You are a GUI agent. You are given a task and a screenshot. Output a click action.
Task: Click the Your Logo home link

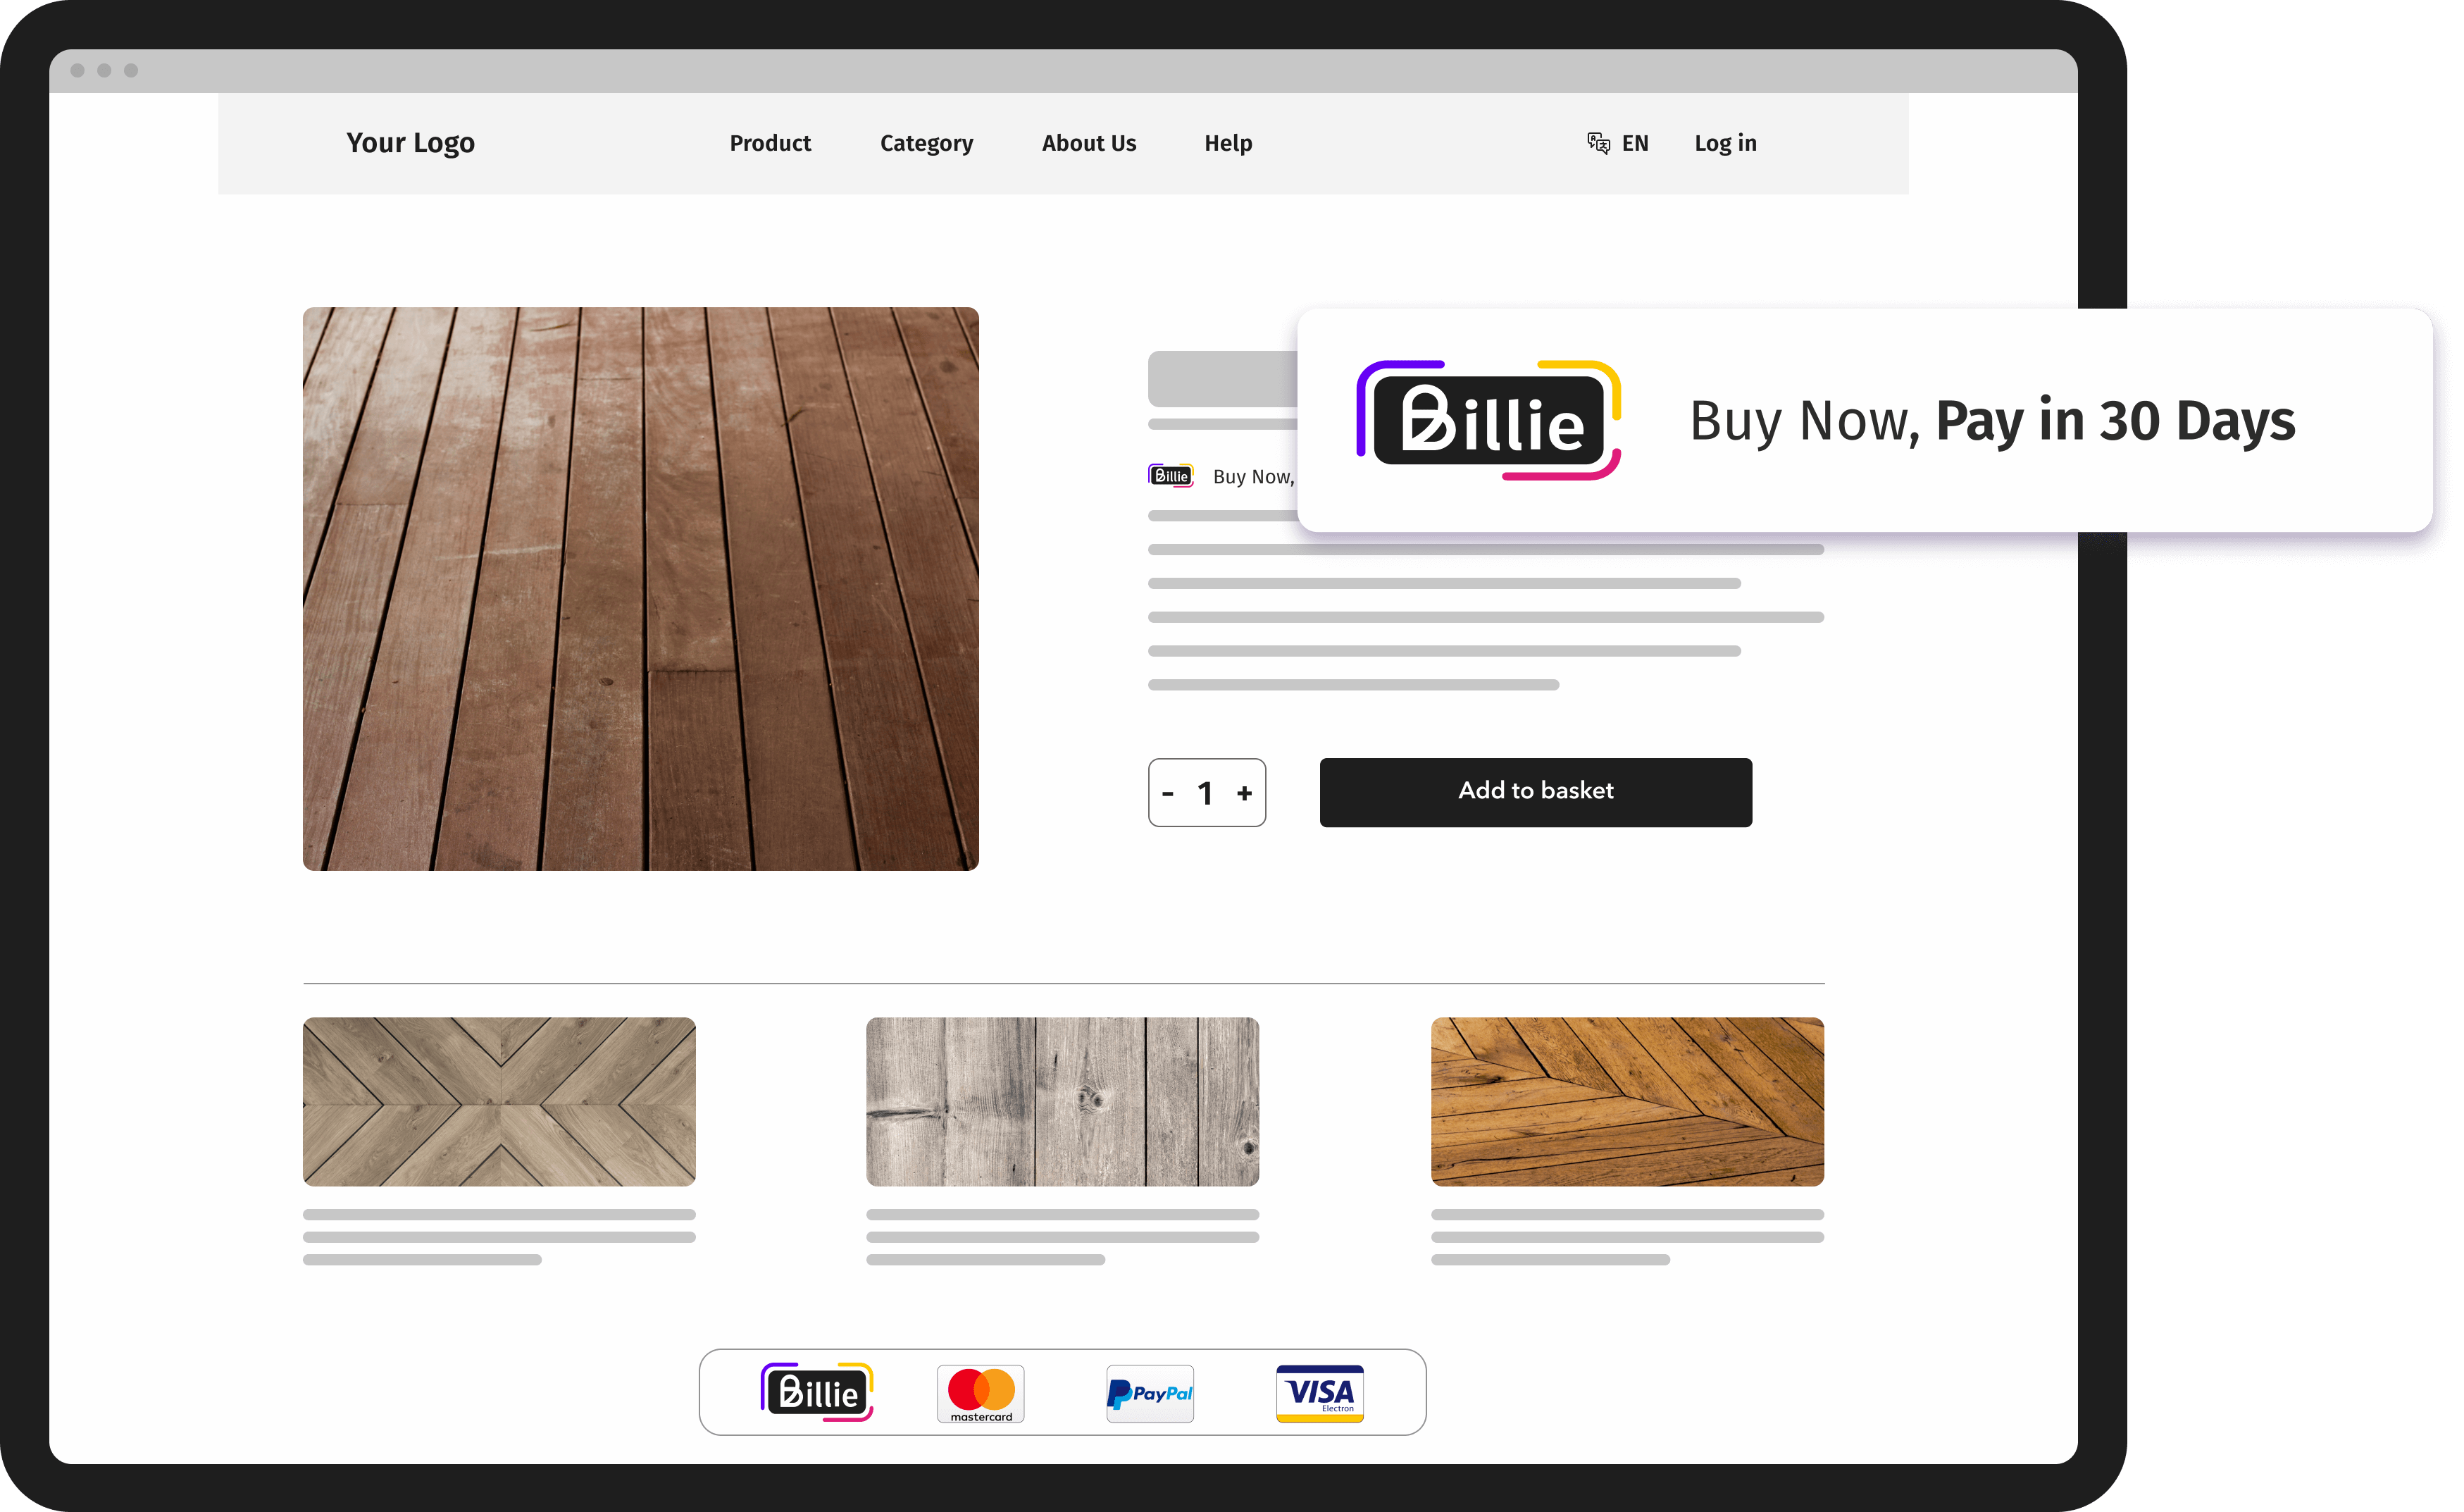pyautogui.click(x=410, y=143)
